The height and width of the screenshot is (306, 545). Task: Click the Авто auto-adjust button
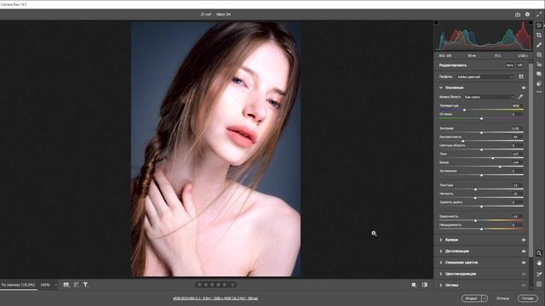coord(509,65)
